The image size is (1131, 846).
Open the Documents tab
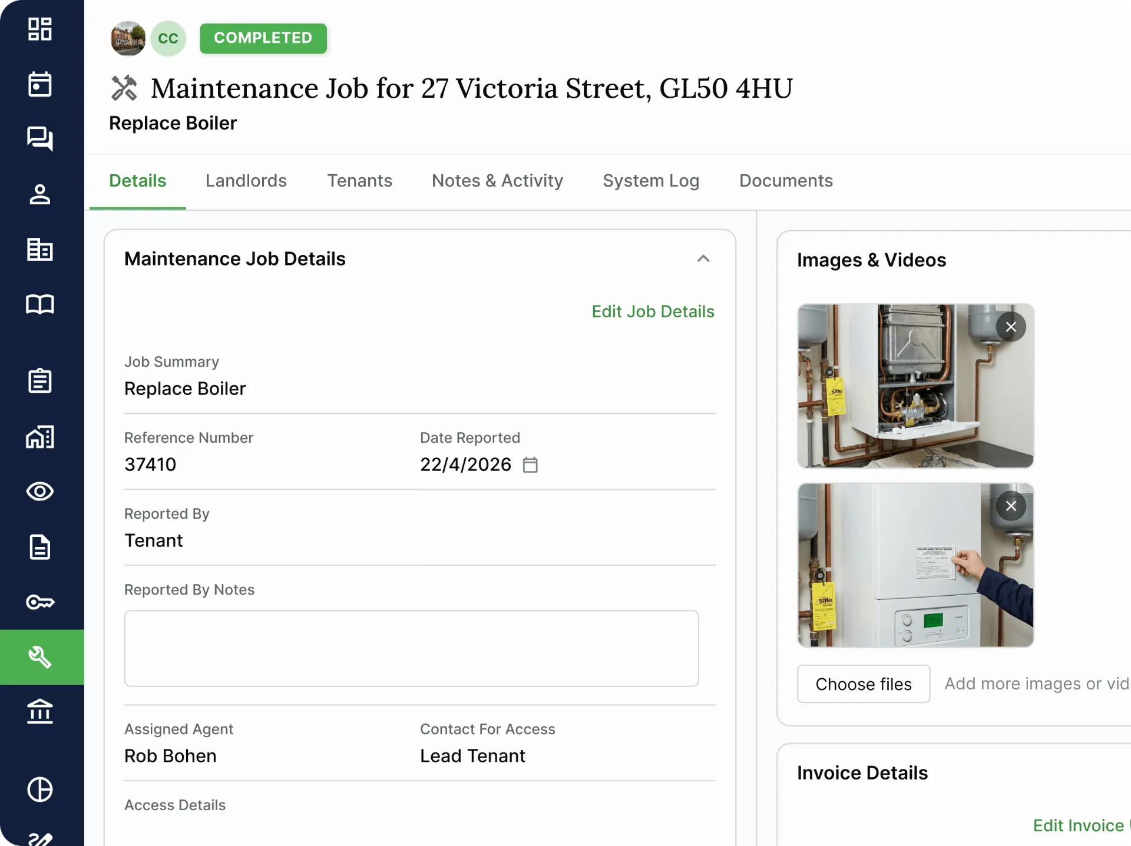click(786, 181)
